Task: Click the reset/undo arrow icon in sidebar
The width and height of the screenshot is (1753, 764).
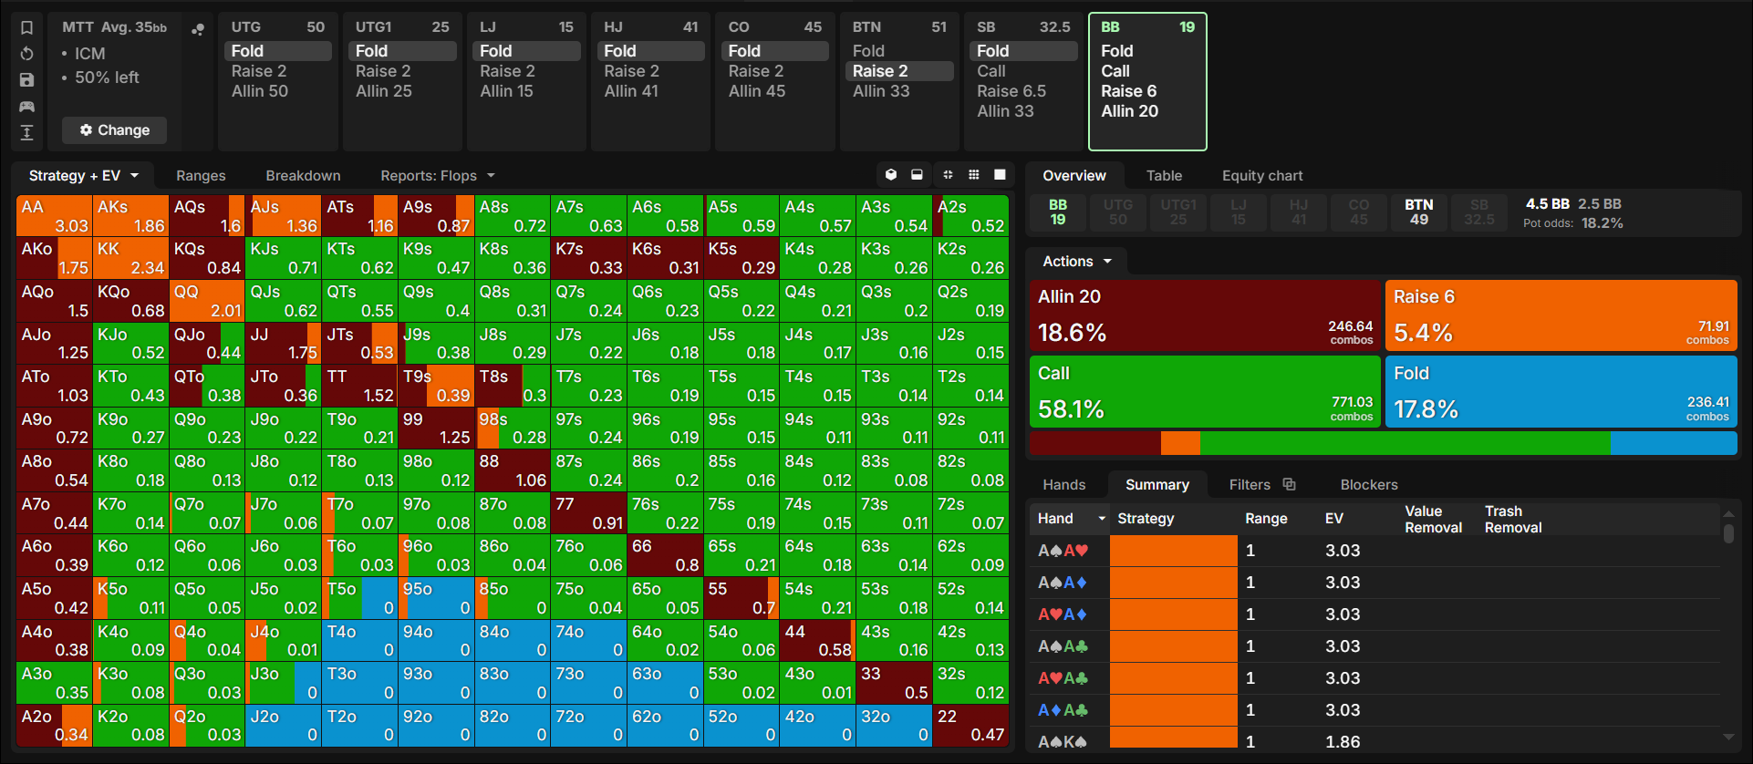Action: click(27, 54)
